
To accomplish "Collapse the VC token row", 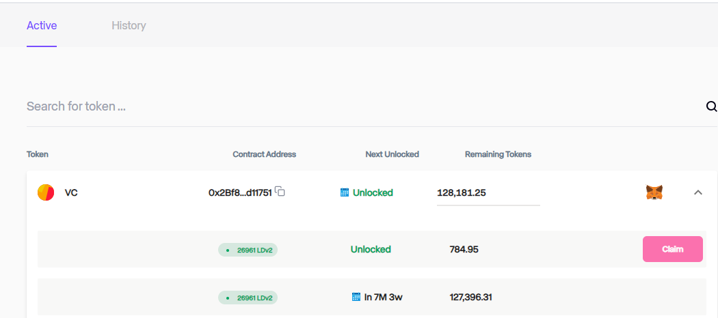I will 698,192.
